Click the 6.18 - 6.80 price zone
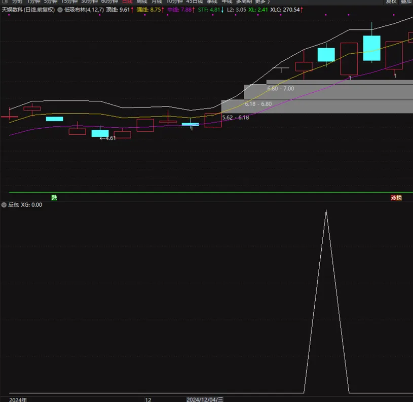 (x=258, y=104)
